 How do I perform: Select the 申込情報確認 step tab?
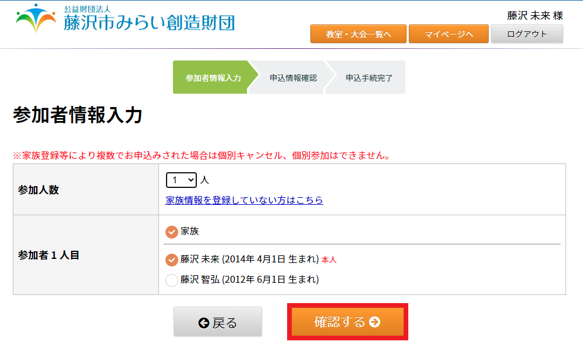tap(293, 77)
